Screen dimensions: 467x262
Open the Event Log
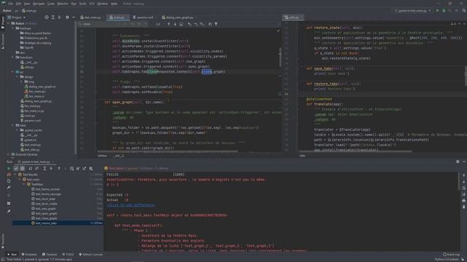point(451,255)
